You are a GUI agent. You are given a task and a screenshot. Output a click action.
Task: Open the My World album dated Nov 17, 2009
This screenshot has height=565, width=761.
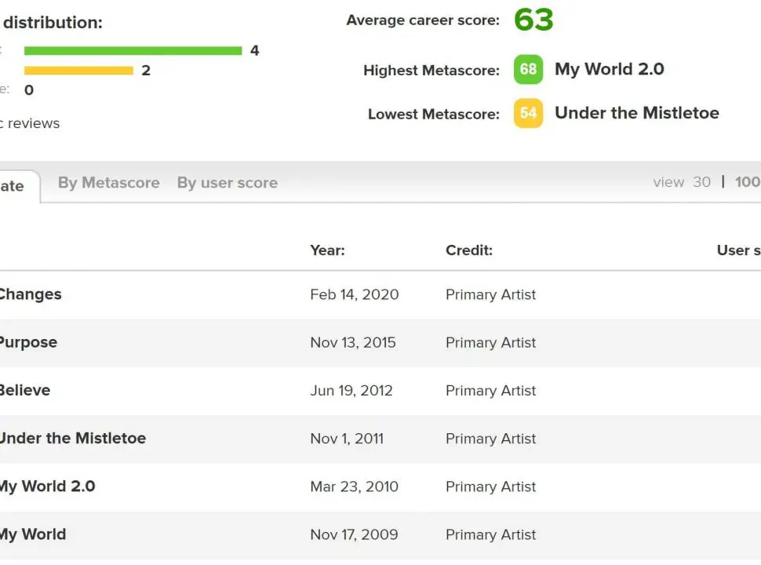point(32,534)
